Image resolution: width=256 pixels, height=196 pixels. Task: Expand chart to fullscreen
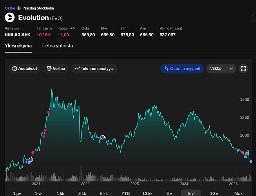[243, 69]
